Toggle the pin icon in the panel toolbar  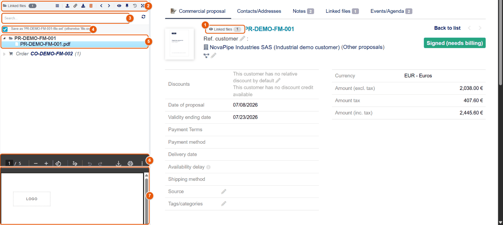(x=127, y=6)
